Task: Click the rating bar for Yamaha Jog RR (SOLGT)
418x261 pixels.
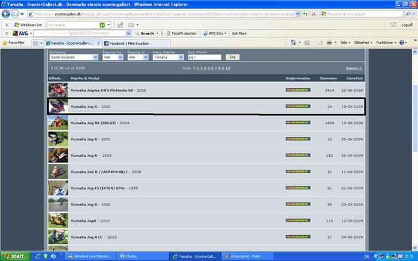Action: tap(298, 123)
